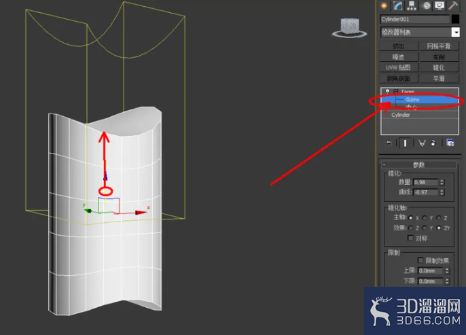The image size is (466, 335).
Task: Collapse the Taper modifier tree node
Action: pos(395,91)
